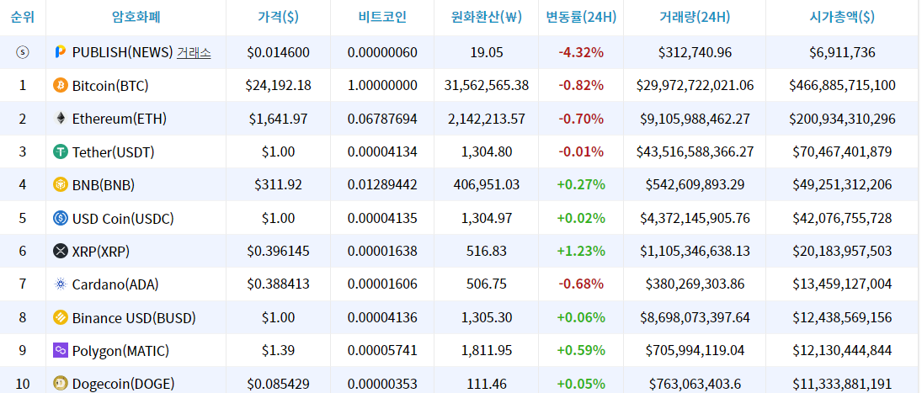Open the Polygon(MATIC) coin name

click(x=120, y=351)
